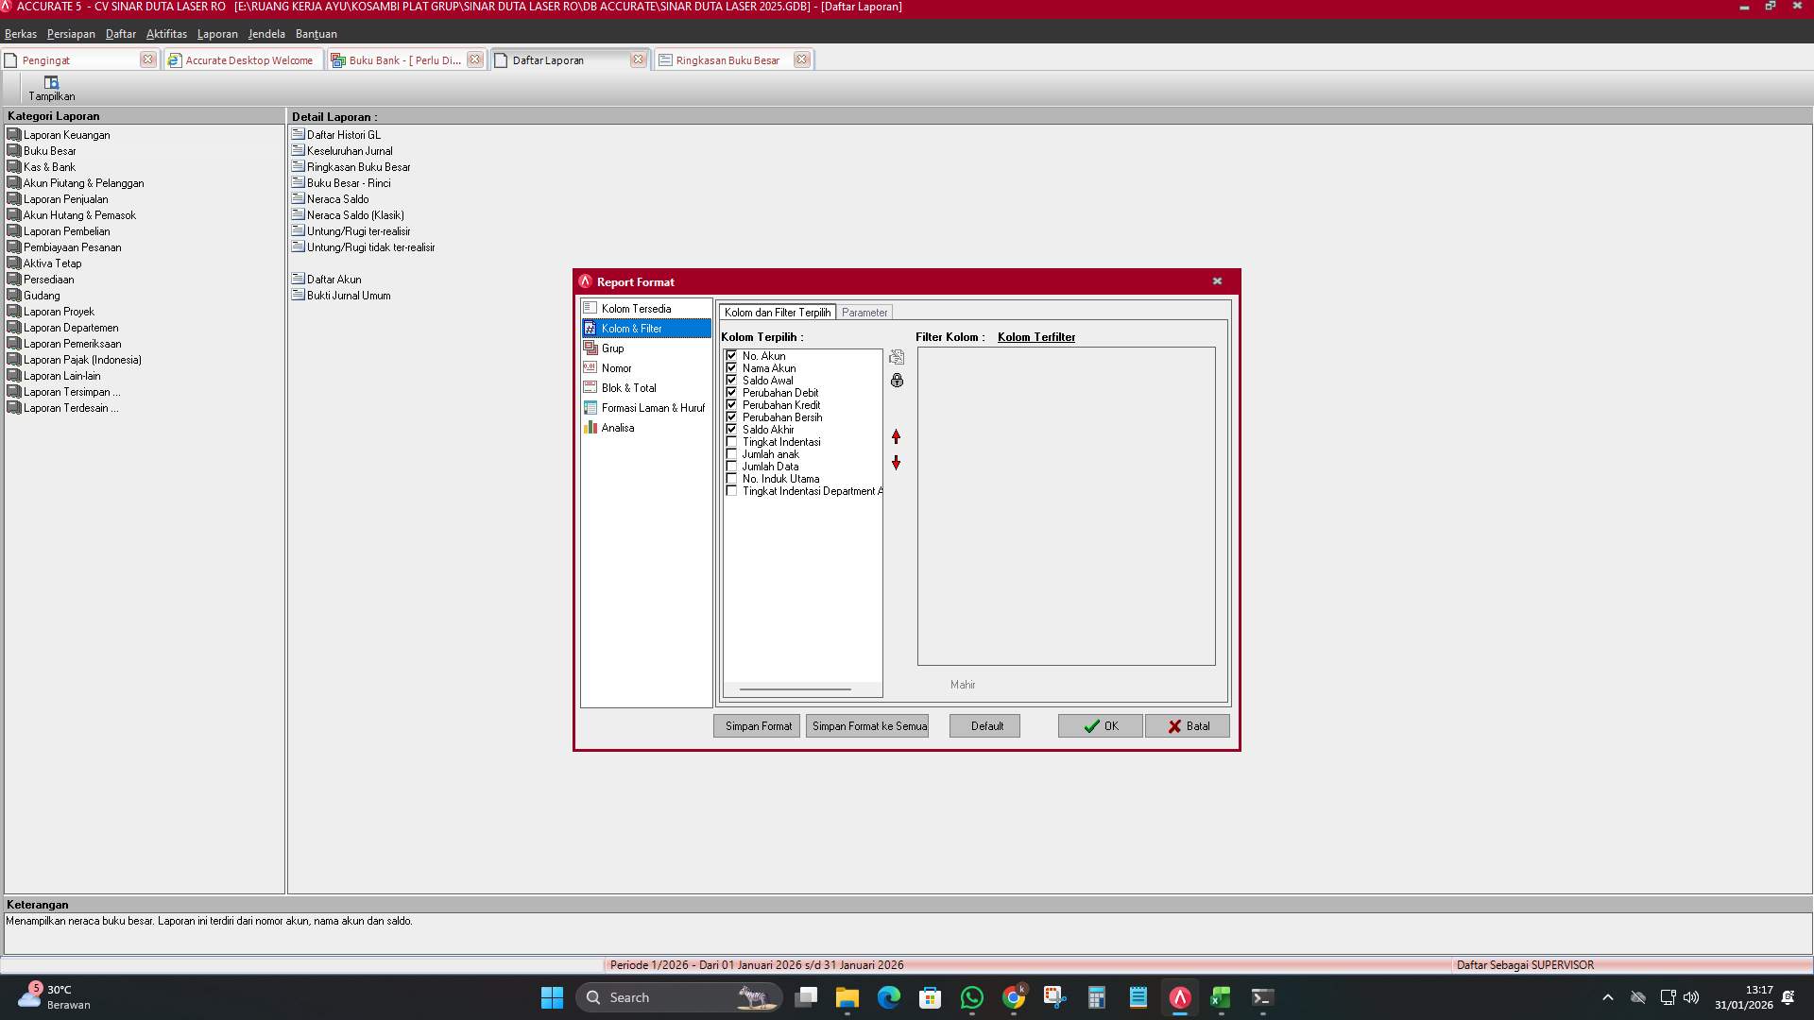Expand hidden system tray icons
This screenshot has width=1814, height=1020.
[x=1608, y=996]
